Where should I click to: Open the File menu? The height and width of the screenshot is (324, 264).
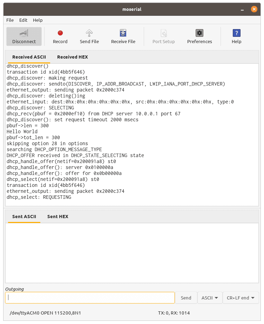pyautogui.click(x=10, y=20)
